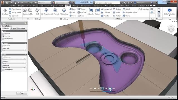The width and height of the screenshot is (178, 100).
Task: Select the Projection milling strategy
Action: (144, 9)
